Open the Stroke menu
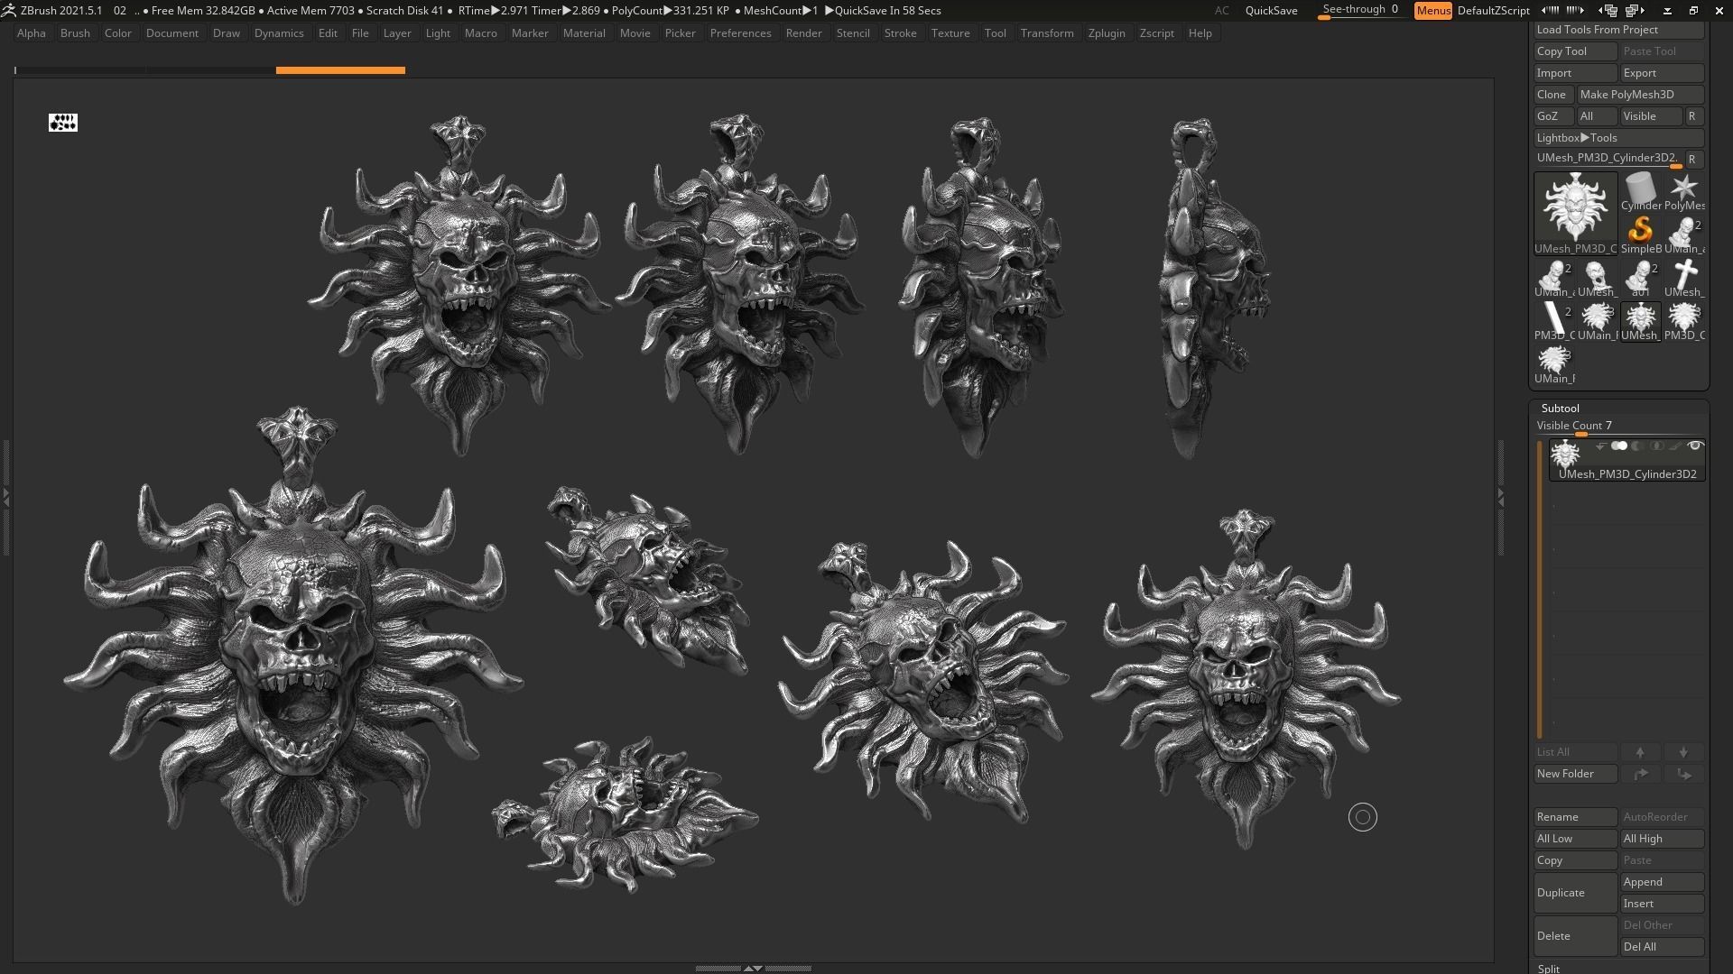 tap(899, 33)
